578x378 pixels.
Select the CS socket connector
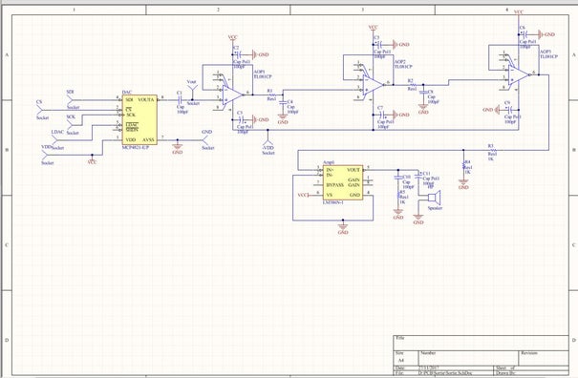[40, 110]
